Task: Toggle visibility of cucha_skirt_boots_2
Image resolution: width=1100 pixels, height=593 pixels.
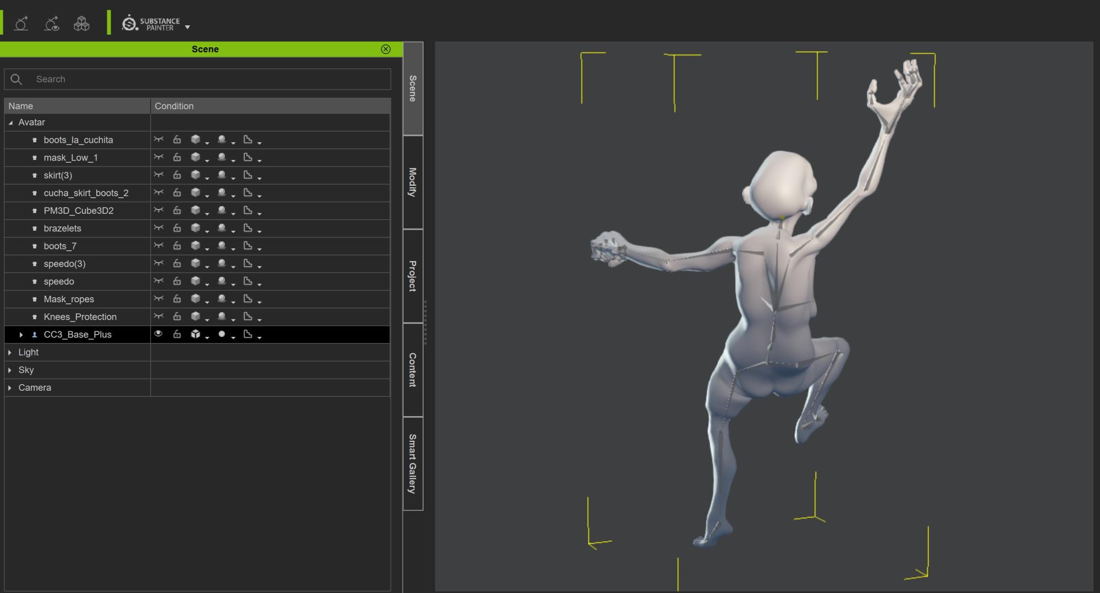Action: (x=158, y=192)
